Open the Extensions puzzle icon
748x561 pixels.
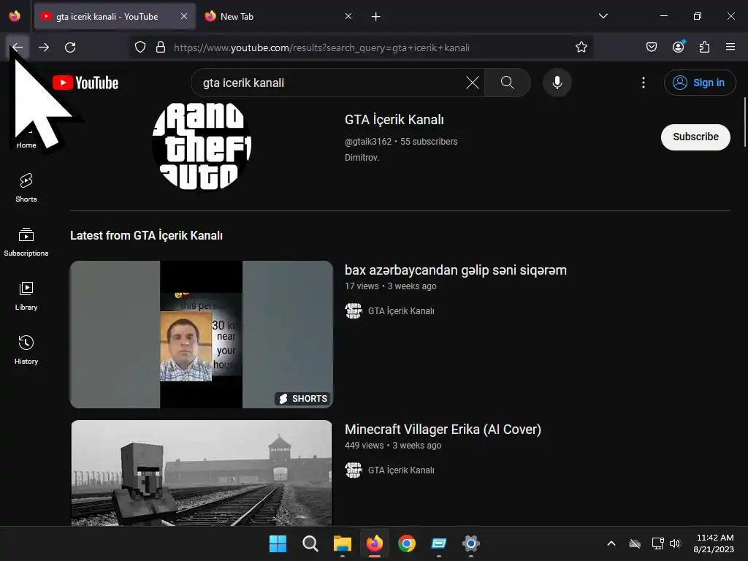pyautogui.click(x=704, y=47)
